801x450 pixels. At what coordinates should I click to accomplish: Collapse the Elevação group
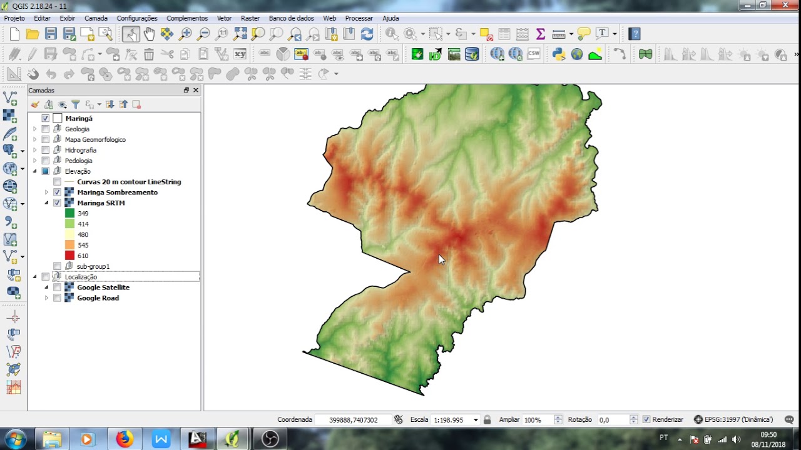pos(35,171)
